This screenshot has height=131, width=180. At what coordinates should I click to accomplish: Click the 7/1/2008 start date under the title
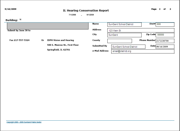[72, 15]
